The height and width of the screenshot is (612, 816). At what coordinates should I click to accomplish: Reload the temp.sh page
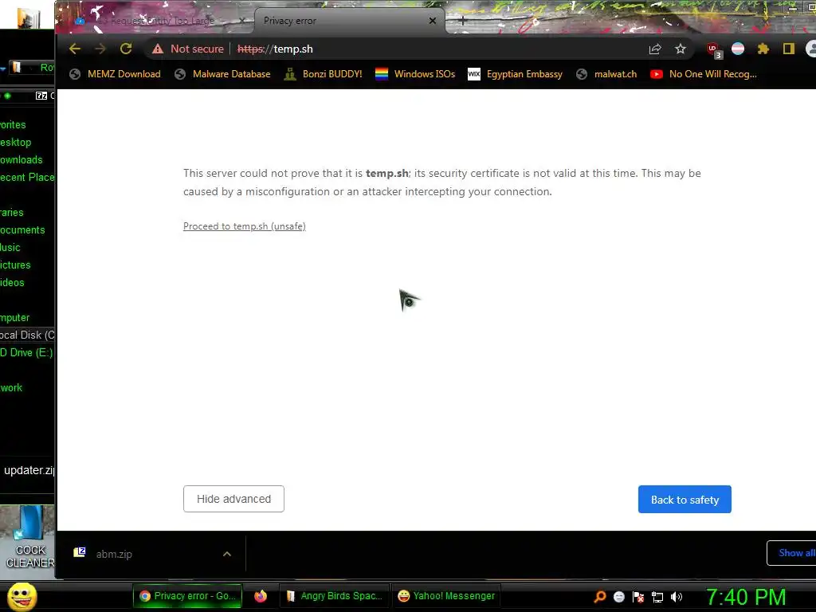point(126,49)
